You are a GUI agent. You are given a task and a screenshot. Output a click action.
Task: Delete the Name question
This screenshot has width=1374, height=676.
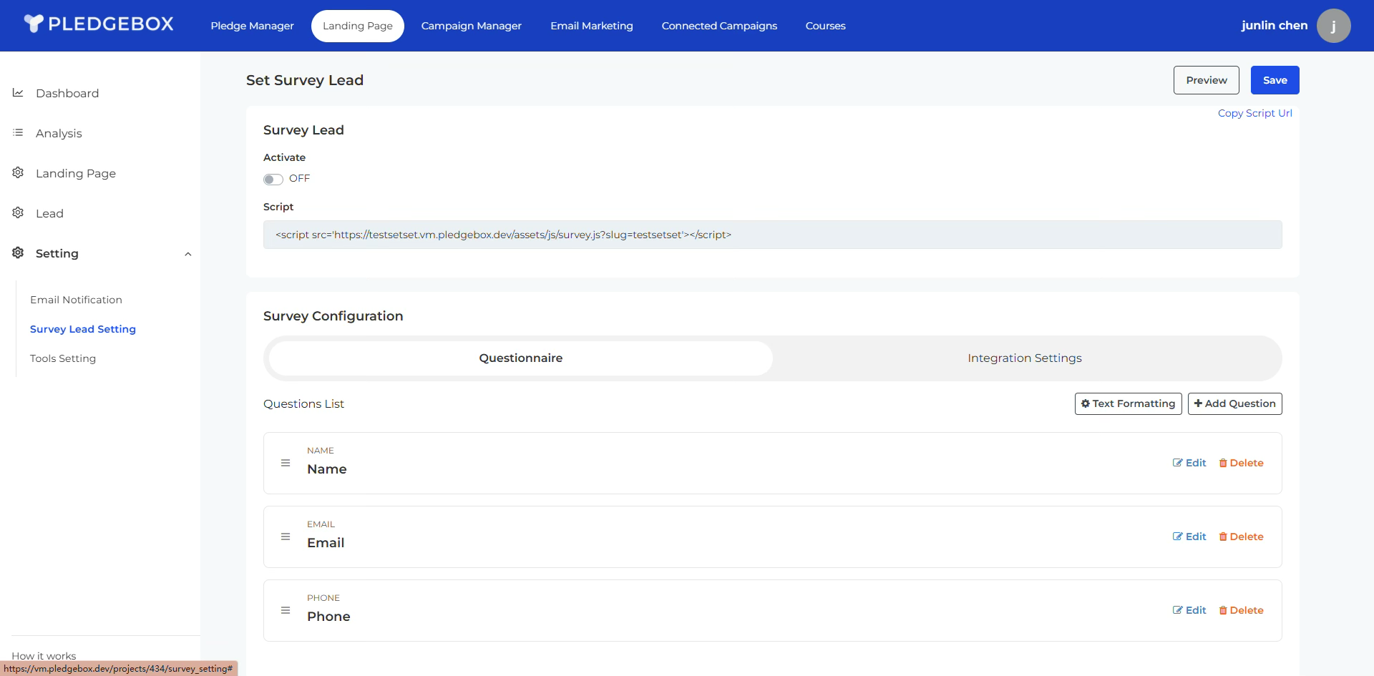pyautogui.click(x=1242, y=463)
